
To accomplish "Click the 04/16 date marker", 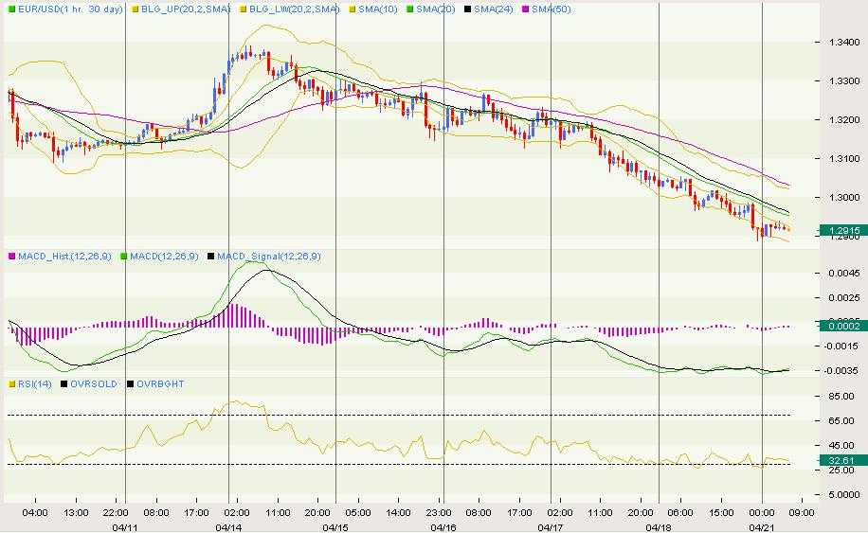I will pos(443,527).
